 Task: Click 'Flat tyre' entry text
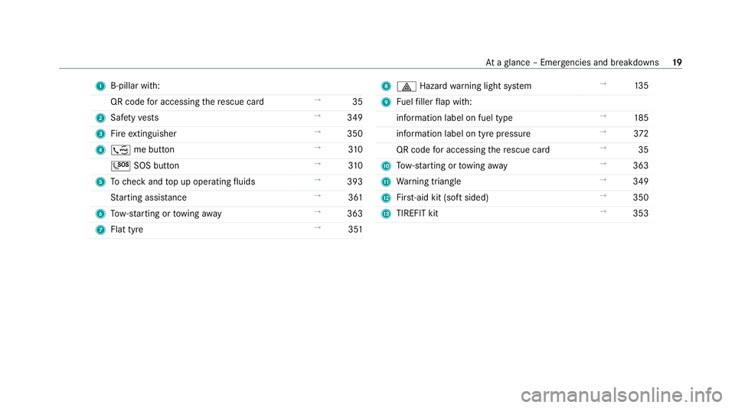coord(126,230)
